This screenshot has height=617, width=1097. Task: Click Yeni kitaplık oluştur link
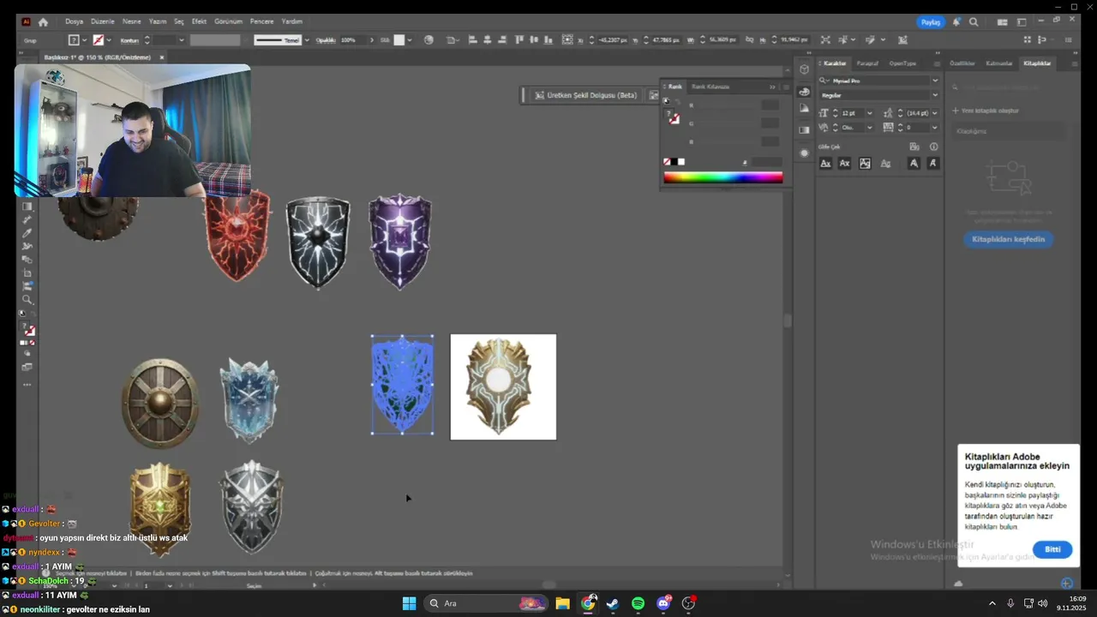coord(986,111)
